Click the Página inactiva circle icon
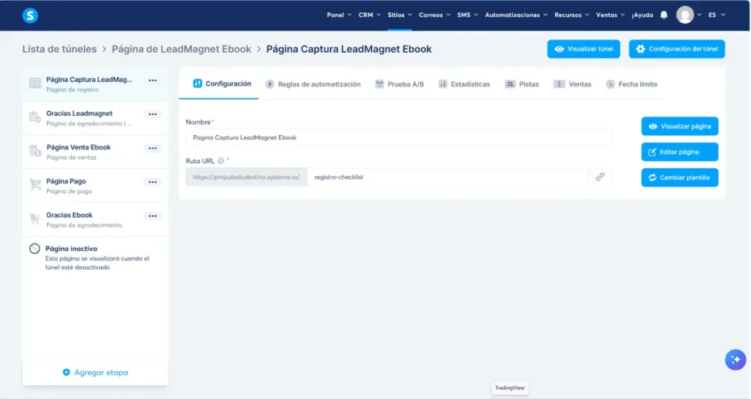Viewport: 751px width, 399px height. [x=34, y=249]
